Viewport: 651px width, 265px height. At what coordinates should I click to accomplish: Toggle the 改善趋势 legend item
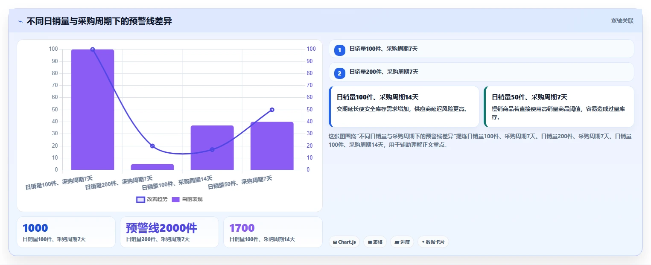(x=152, y=199)
